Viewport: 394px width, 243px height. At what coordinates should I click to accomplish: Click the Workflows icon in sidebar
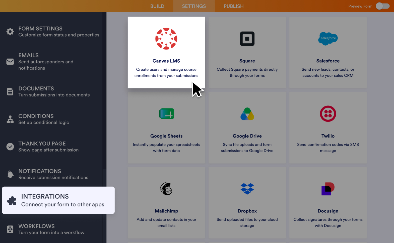(x=10, y=229)
